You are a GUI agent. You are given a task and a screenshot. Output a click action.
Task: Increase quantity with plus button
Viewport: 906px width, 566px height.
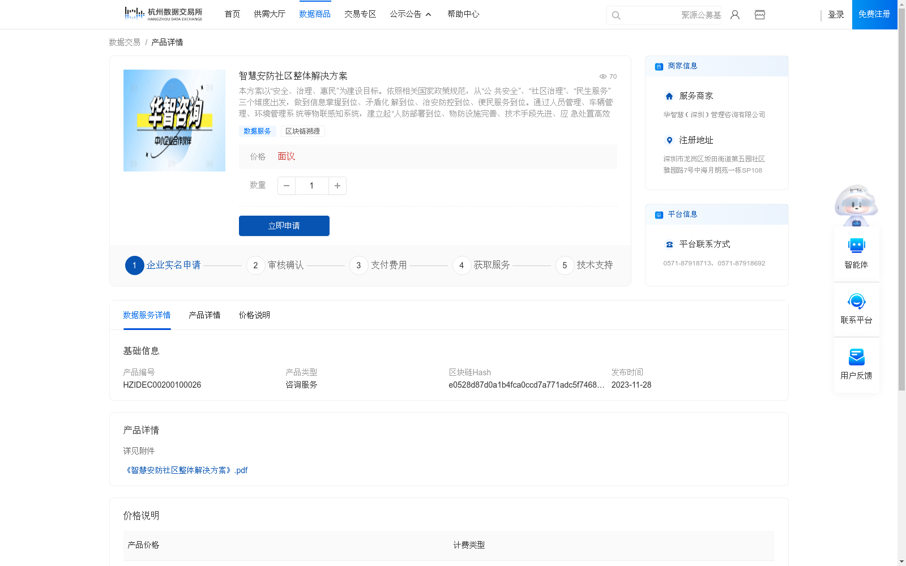coord(337,186)
